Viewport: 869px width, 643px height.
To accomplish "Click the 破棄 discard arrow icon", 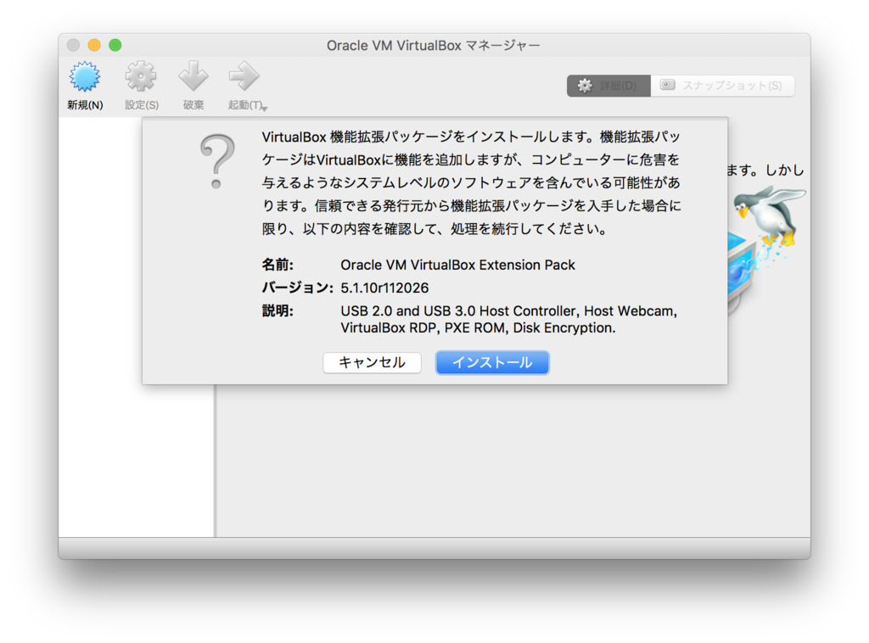I will click(193, 76).
